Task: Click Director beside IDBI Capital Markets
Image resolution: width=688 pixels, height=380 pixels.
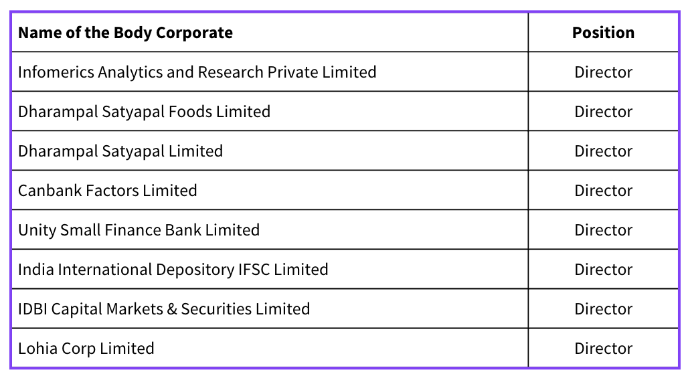Action: (603, 309)
